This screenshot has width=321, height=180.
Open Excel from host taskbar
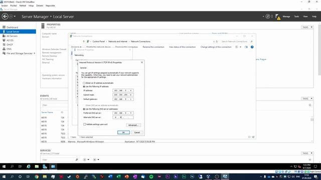point(118,176)
